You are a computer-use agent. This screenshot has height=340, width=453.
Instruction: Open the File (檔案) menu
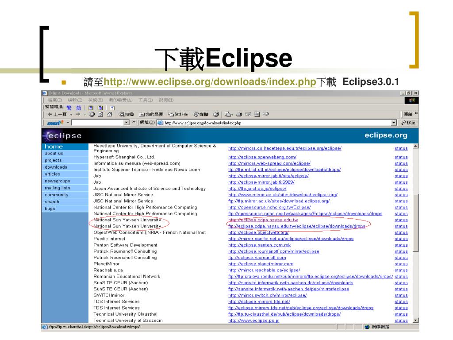pos(55,100)
